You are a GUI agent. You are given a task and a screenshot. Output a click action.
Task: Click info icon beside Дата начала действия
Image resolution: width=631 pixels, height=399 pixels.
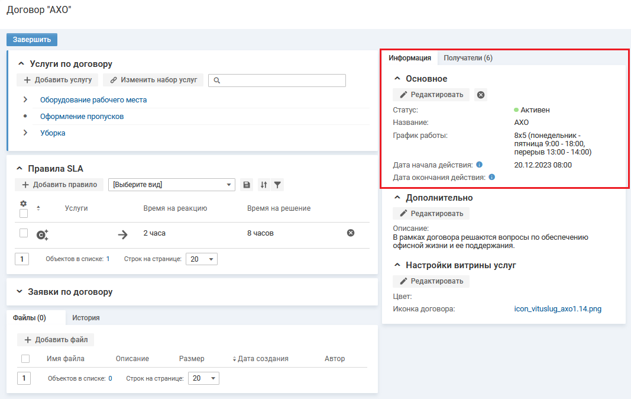pyautogui.click(x=480, y=165)
